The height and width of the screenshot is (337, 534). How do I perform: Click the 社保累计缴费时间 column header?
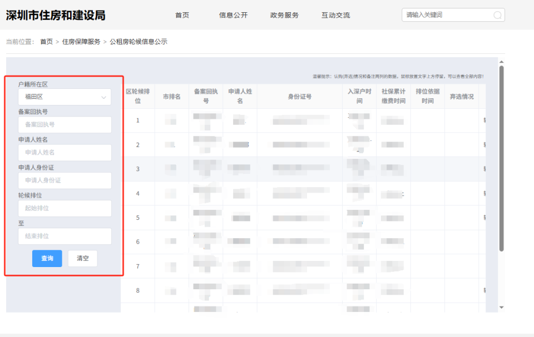point(393,97)
